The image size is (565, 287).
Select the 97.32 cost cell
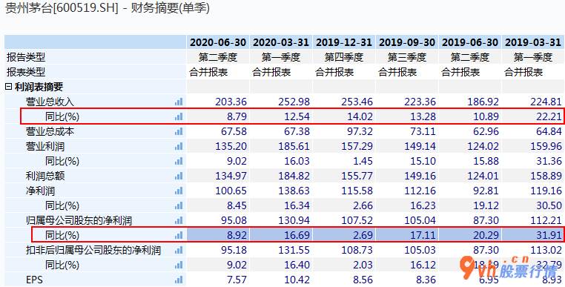tap(344, 131)
